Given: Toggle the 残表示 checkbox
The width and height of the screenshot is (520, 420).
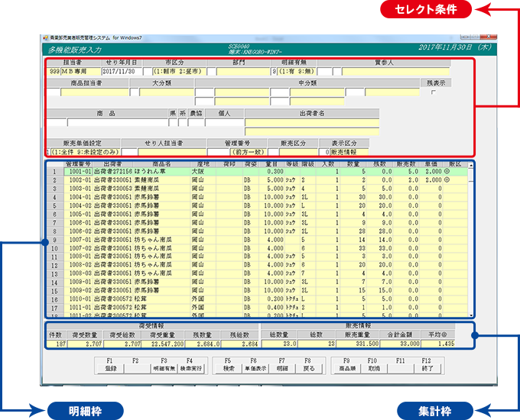Looking at the screenshot, I should tap(434, 92).
